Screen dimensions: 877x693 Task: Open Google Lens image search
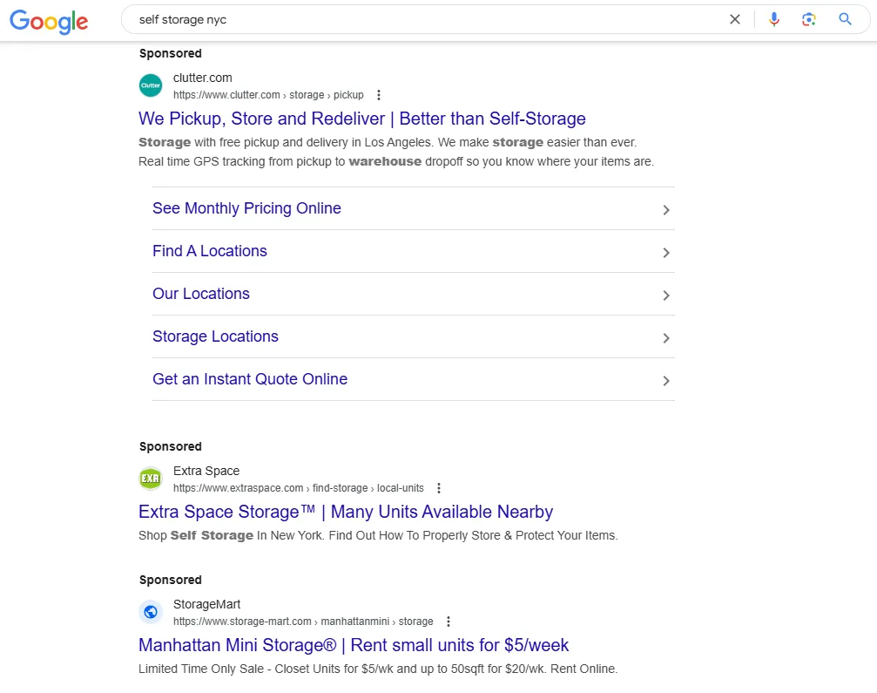pos(809,19)
